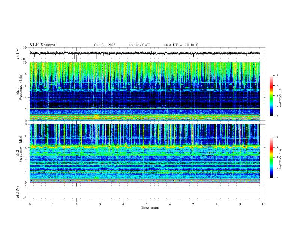Click time axis tick label "8"
The height and width of the screenshot is (229, 297).
(217, 204)
